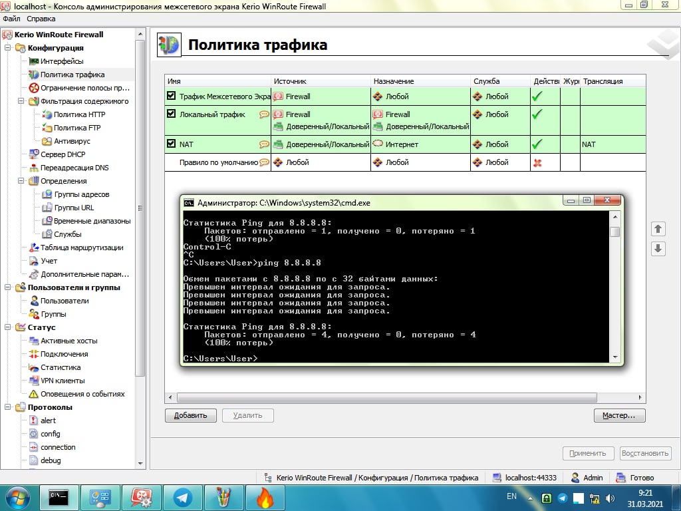Viewport: 681px width, 511px height.
Task: Open Статистика icon
Action: pyautogui.click(x=33, y=367)
